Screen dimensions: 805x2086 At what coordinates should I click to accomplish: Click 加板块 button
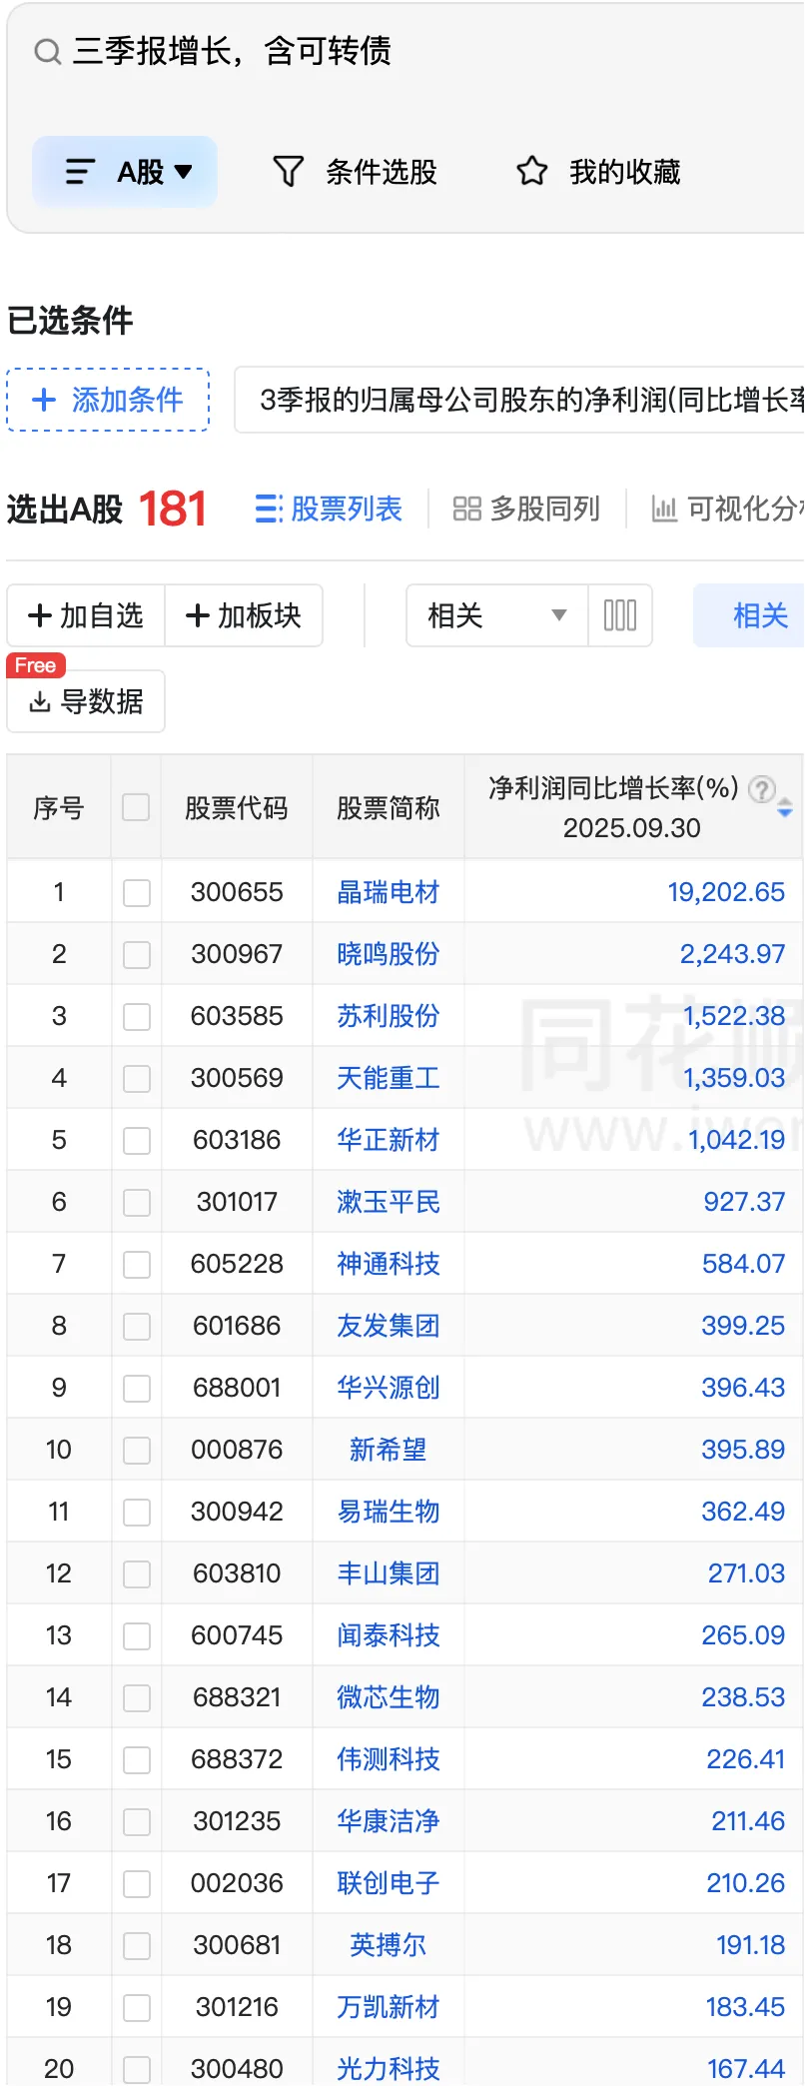tap(244, 615)
